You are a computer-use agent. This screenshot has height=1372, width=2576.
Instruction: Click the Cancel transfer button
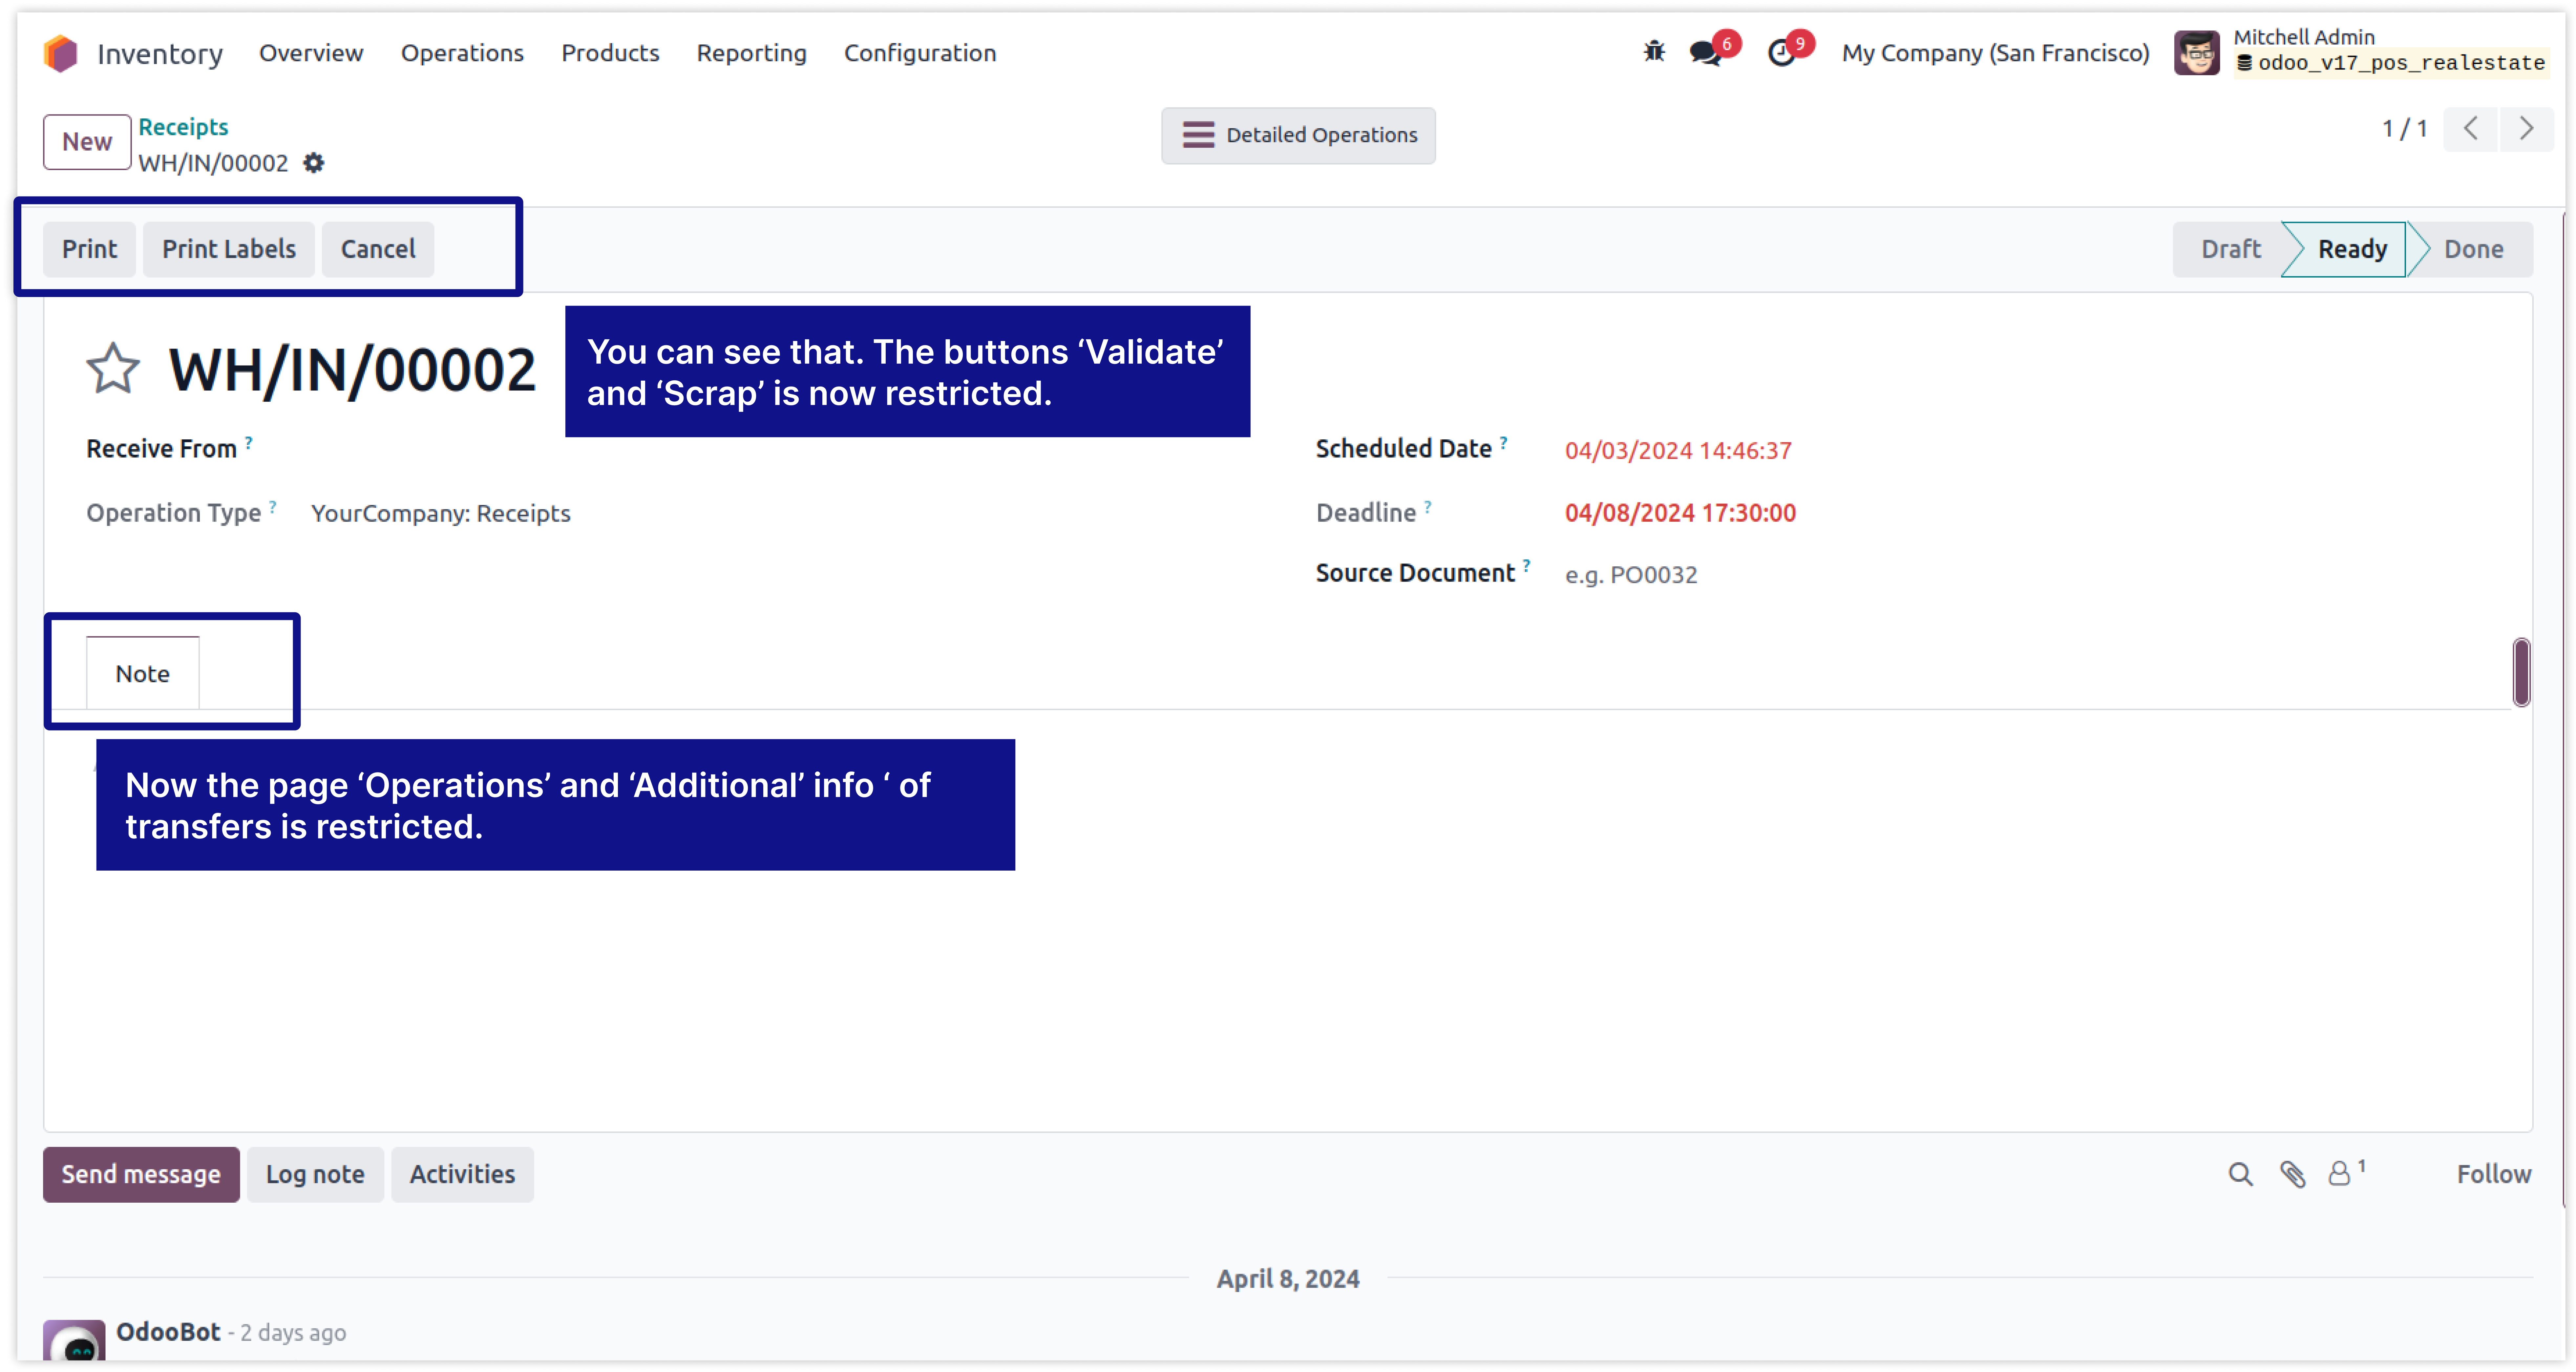pyautogui.click(x=378, y=249)
